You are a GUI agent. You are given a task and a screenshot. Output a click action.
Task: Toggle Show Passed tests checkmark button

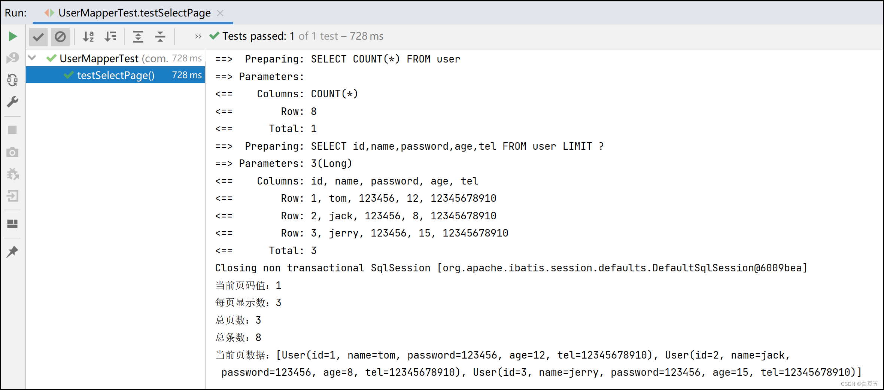click(x=38, y=37)
